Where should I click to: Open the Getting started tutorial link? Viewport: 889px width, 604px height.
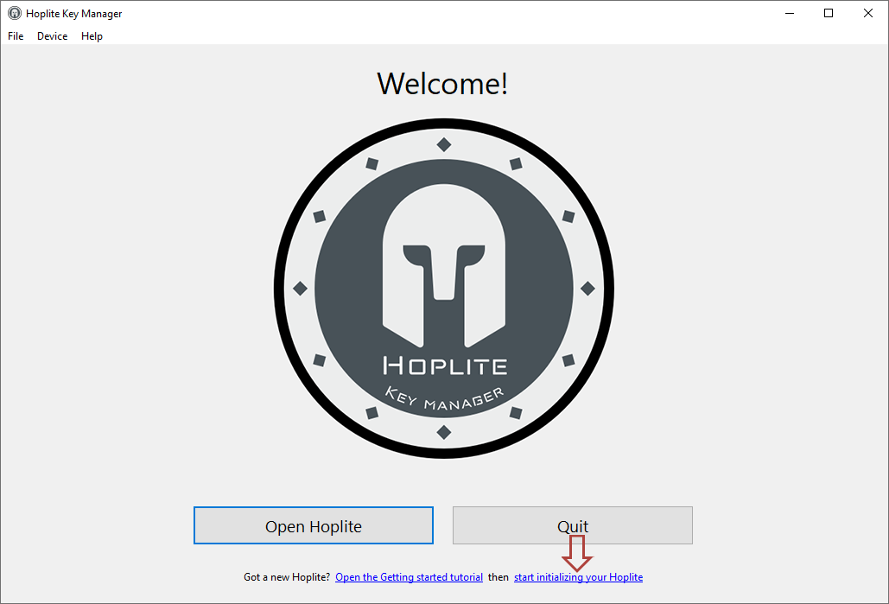(x=409, y=577)
